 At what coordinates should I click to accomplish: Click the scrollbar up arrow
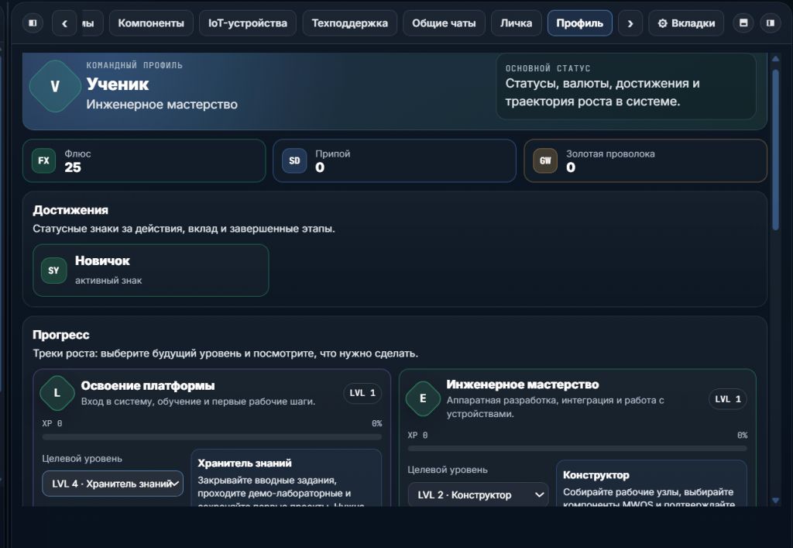click(775, 59)
